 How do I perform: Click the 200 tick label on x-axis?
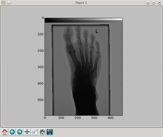[78, 118]
